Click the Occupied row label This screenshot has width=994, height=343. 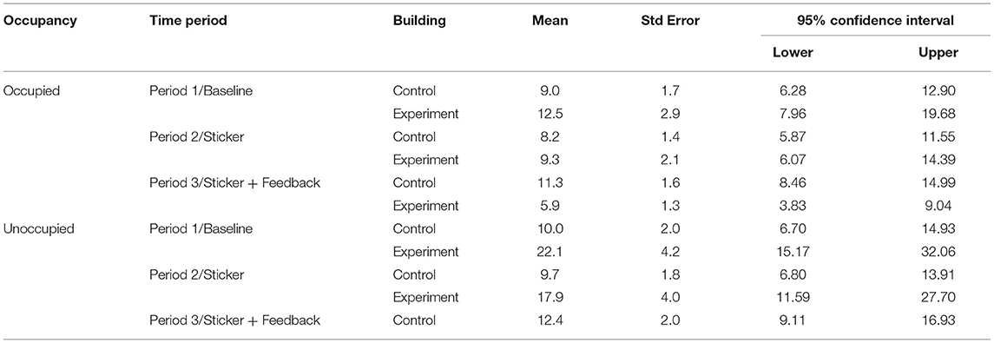(x=32, y=90)
